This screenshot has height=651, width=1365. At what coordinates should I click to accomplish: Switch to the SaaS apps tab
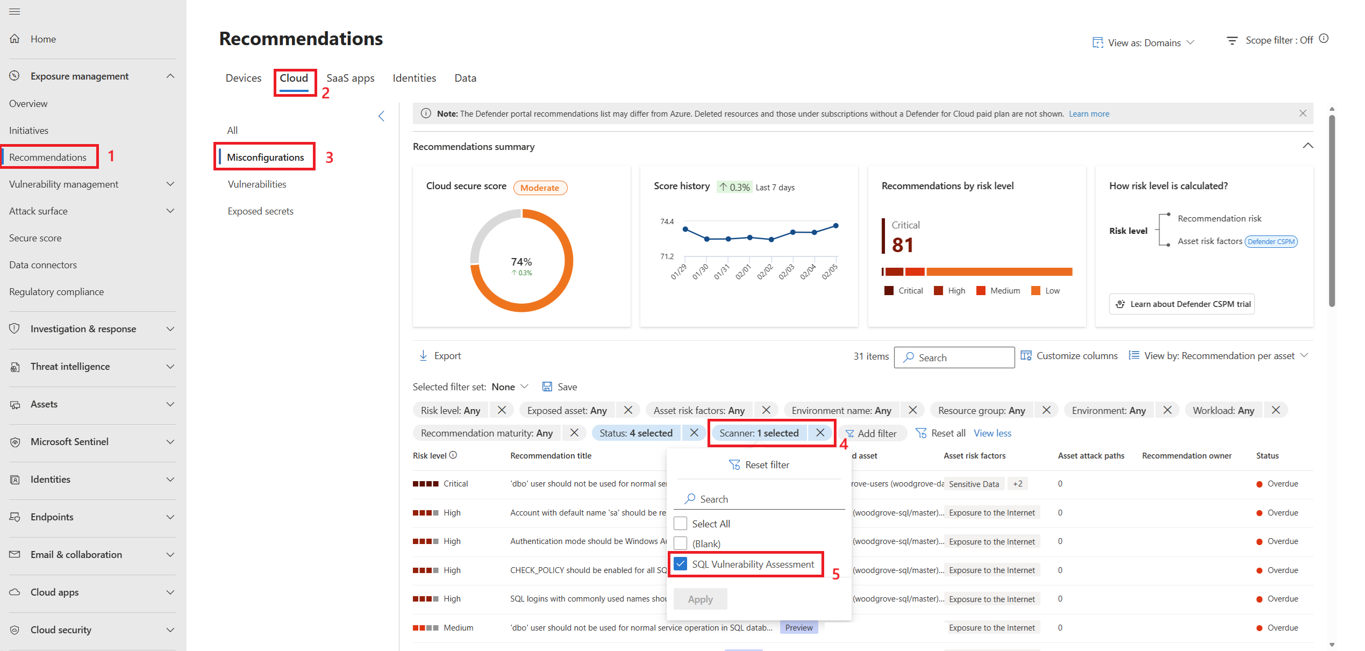(x=350, y=78)
